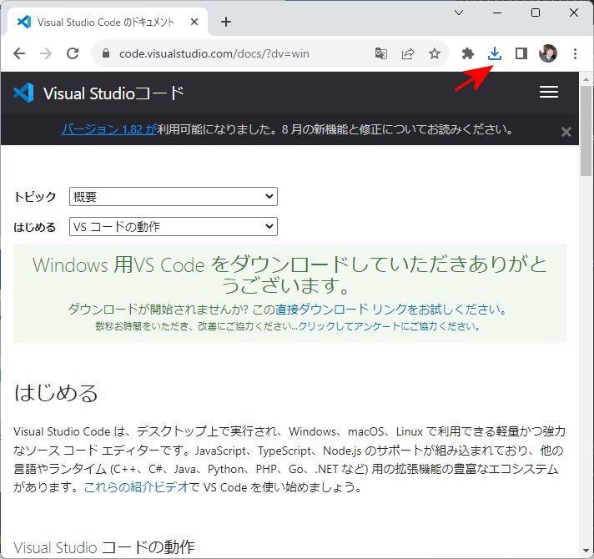Share this page from the address bar
This screenshot has height=559, width=594.
(x=408, y=53)
